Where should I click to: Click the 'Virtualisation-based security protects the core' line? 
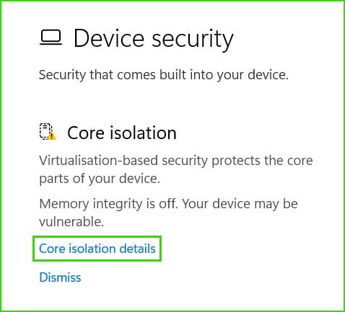(176, 161)
